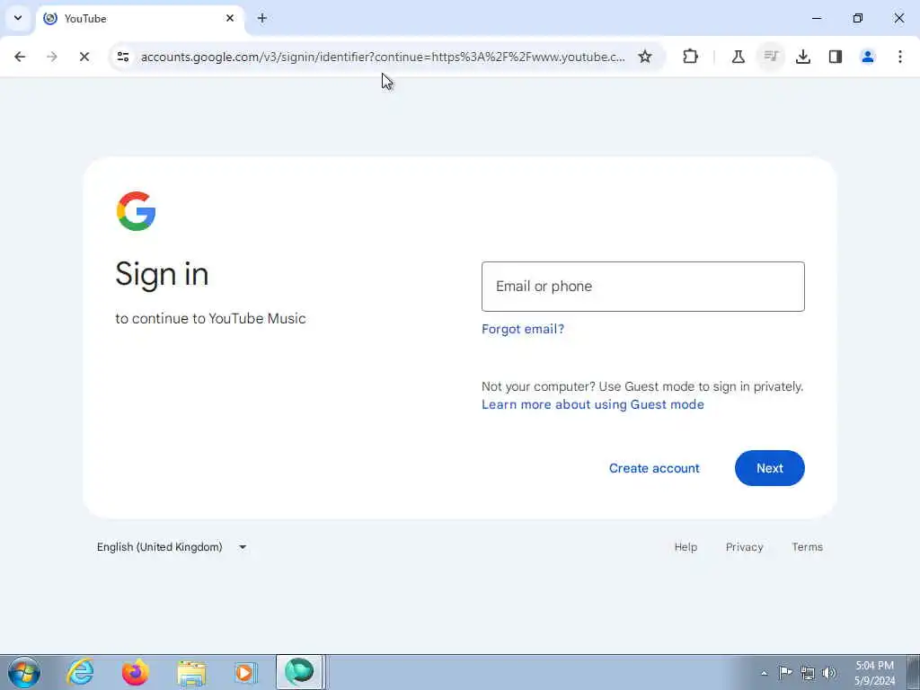Bookmark this page with the star icon

(645, 57)
